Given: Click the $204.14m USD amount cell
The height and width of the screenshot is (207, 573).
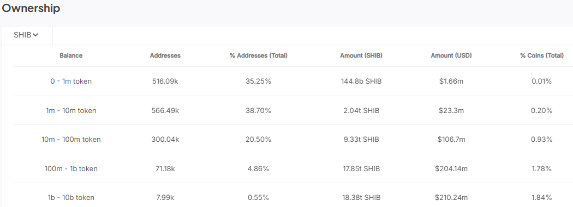Looking at the screenshot, I should tap(451, 168).
